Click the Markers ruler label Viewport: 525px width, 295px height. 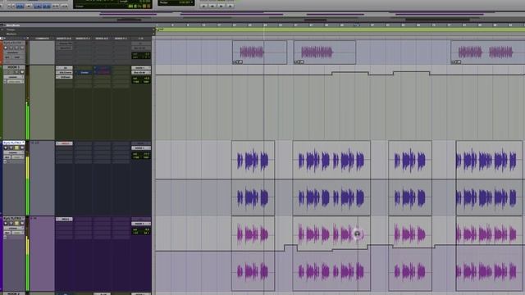point(11,34)
